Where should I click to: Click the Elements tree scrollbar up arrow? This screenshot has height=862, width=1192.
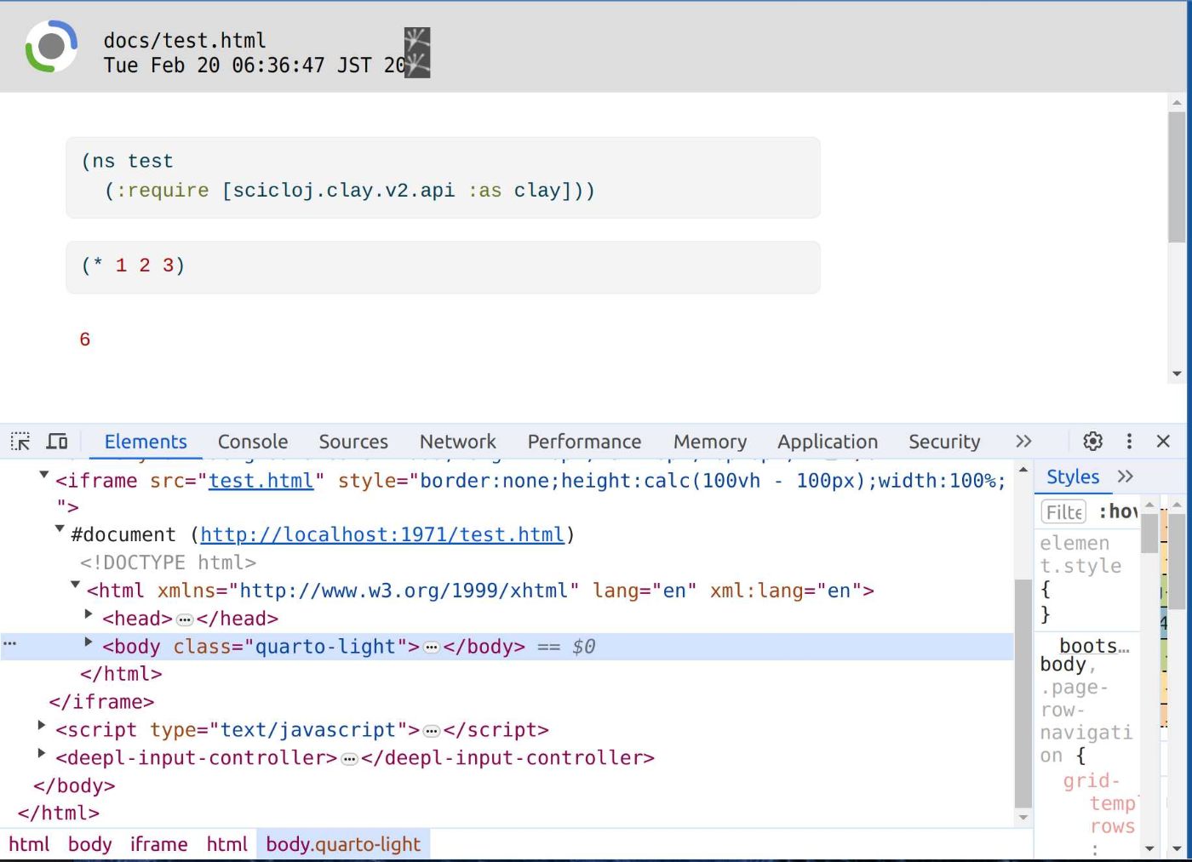click(x=1023, y=470)
